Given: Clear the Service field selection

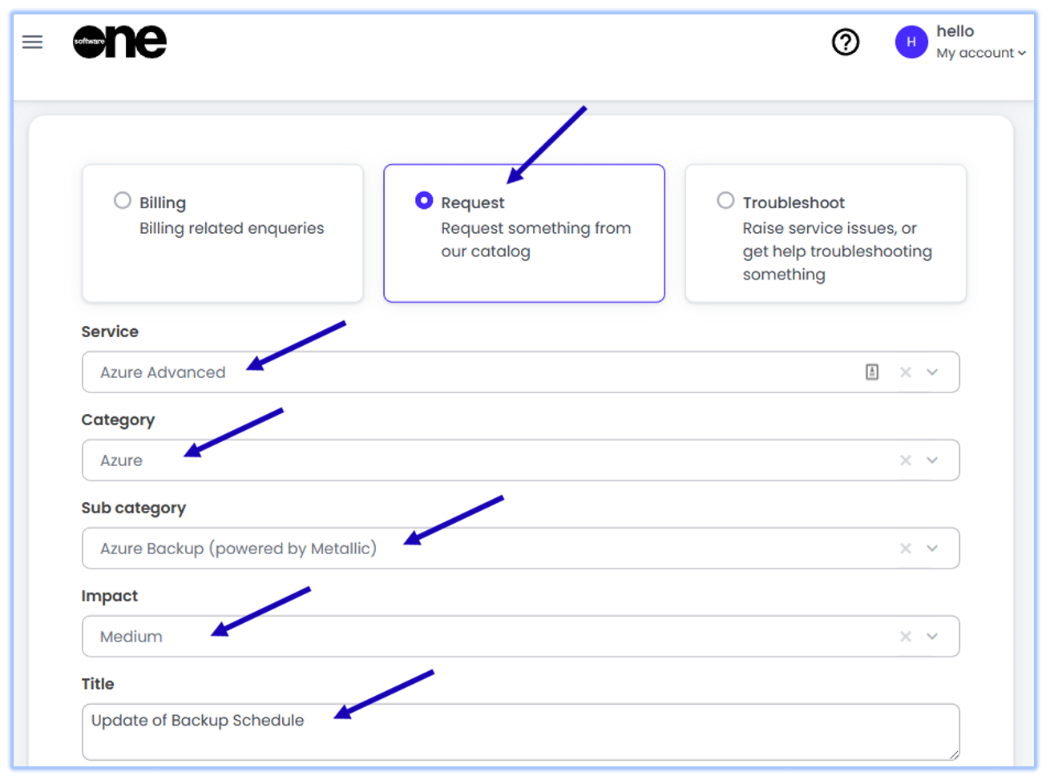Looking at the screenshot, I should (906, 372).
